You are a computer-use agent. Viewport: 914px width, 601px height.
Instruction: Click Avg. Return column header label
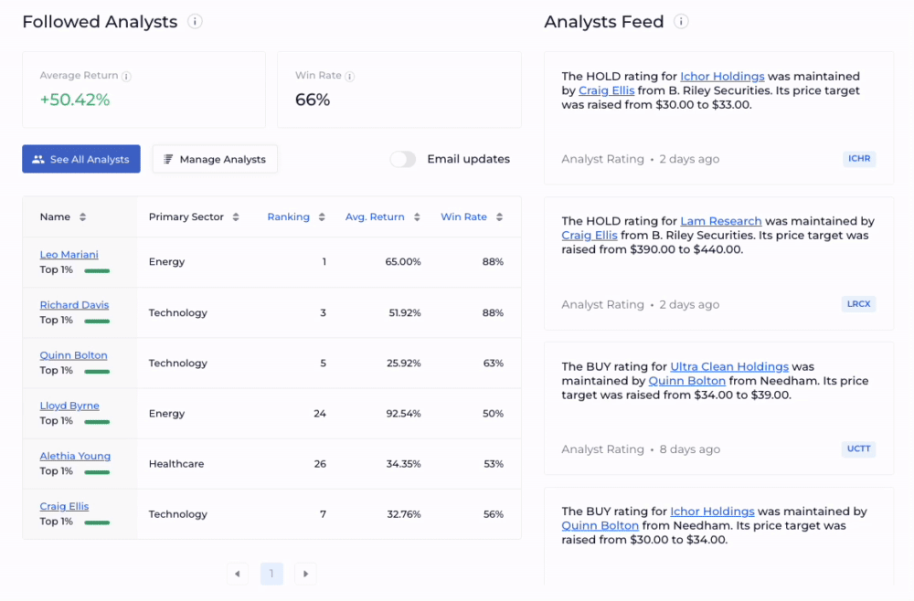click(x=375, y=216)
